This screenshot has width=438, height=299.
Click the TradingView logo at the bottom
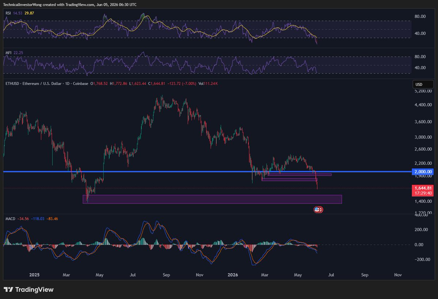point(28,290)
